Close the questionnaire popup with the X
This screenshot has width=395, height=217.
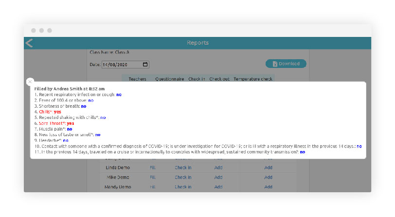coord(30,82)
